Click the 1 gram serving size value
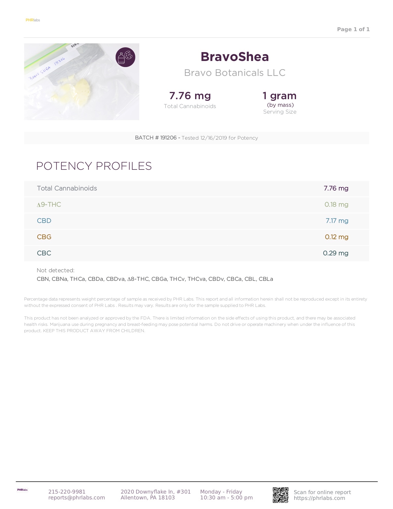This screenshot has width=393, height=509. point(280,96)
